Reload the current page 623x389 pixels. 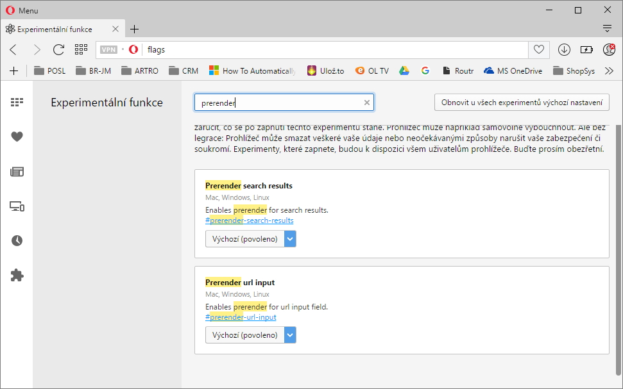58,49
